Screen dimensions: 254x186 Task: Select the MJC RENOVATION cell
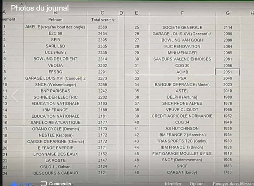point(182,46)
